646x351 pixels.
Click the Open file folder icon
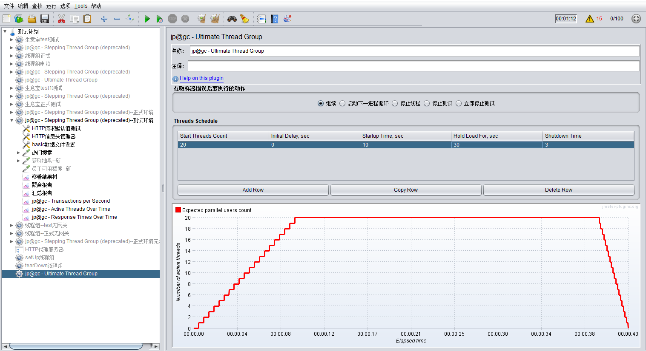(x=32, y=19)
